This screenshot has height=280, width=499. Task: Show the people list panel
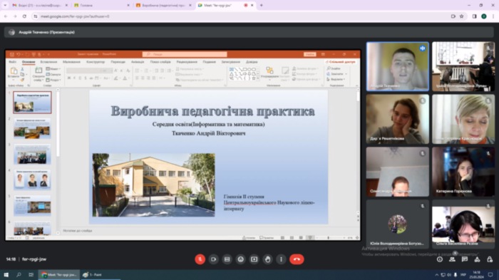[452, 259]
